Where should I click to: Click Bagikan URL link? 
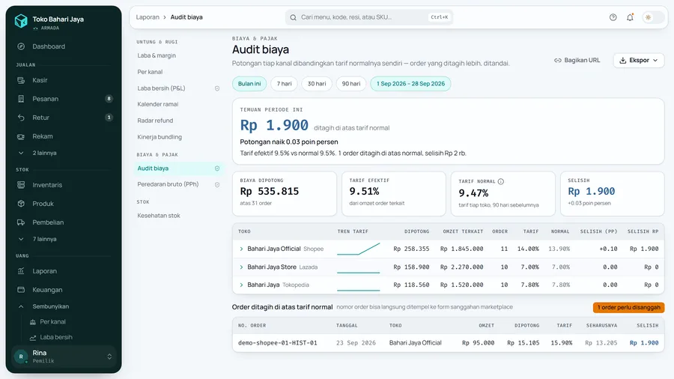(x=577, y=61)
